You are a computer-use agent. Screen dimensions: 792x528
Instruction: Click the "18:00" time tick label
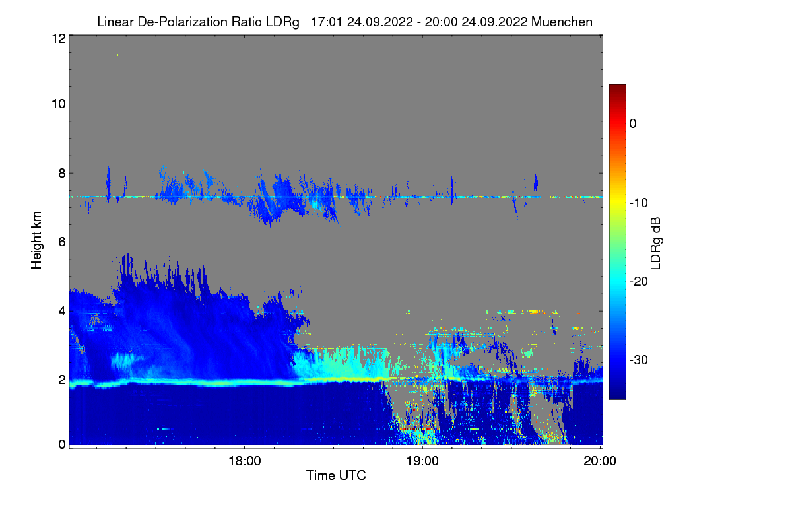coord(245,461)
